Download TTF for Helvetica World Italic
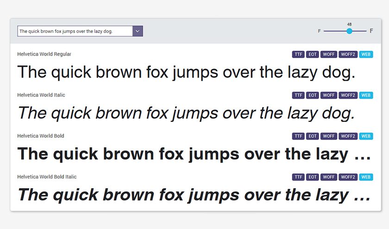Viewport: 389px width, 229px height. [298, 95]
